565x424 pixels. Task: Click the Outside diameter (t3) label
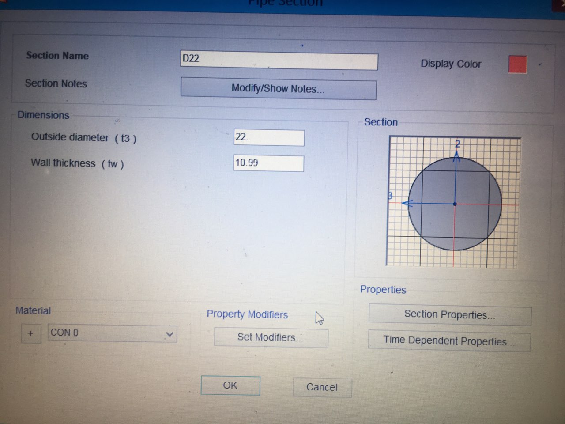[83, 138]
